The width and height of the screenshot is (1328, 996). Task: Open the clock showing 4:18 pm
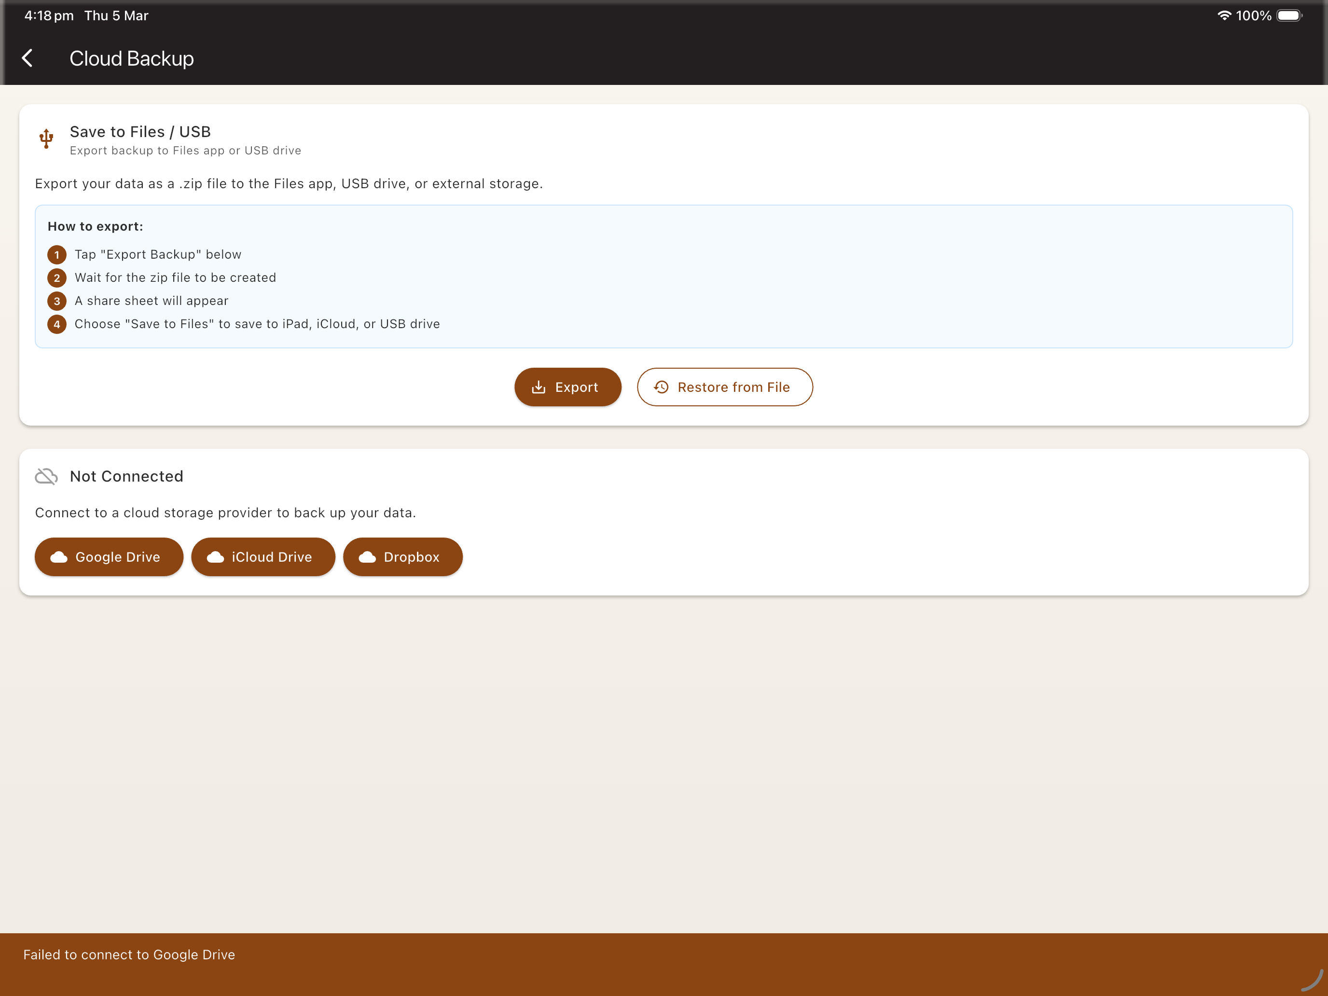48,15
